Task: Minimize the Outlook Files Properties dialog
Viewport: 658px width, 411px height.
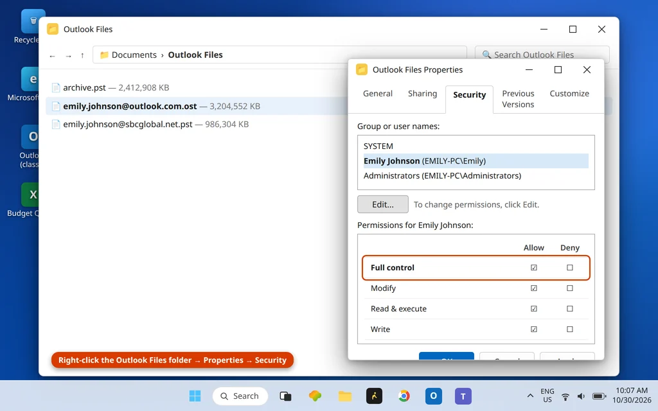Action: pyautogui.click(x=529, y=69)
